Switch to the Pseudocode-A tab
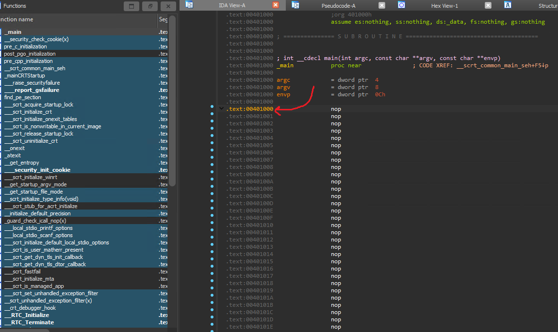Screen dimensions: 558x332 pos(338,5)
